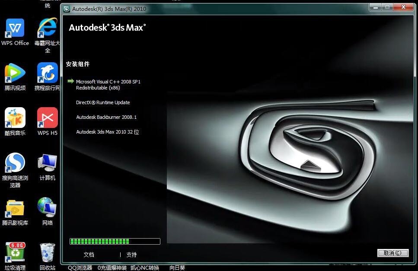
Task: Click 凯心NC转换 desktop label
Action: coord(145,268)
